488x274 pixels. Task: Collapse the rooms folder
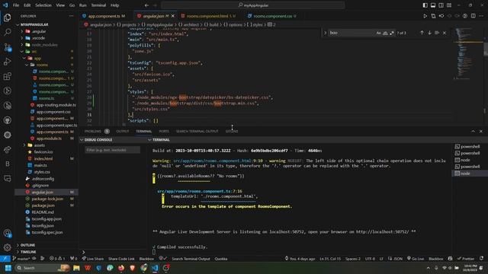tap(27, 65)
